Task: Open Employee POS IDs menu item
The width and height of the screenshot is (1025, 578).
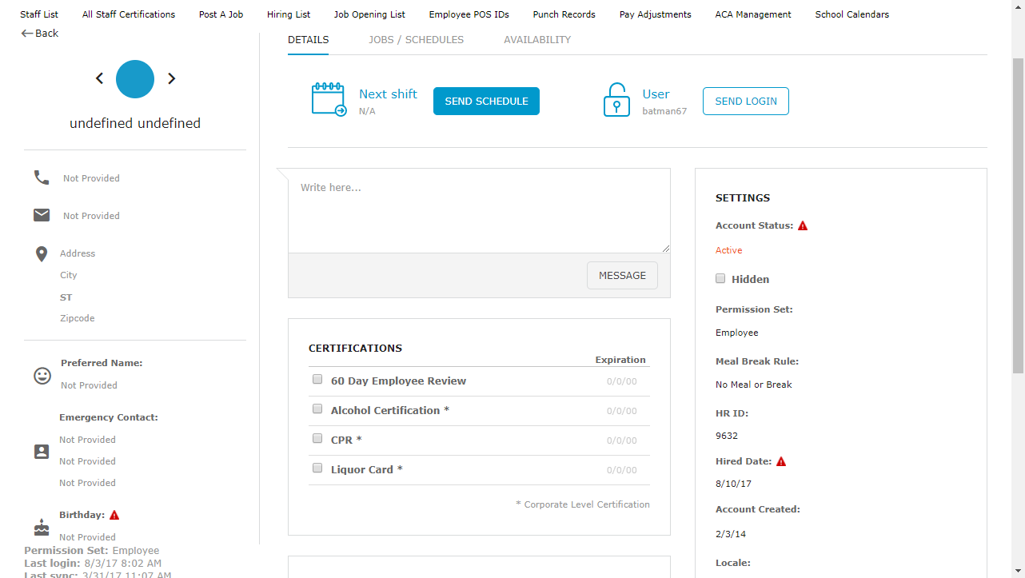Action: click(x=469, y=14)
